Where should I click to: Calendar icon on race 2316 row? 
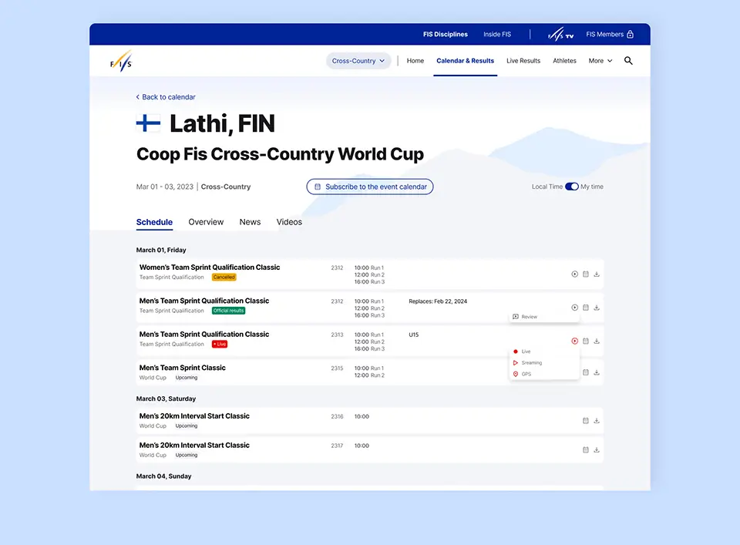tap(586, 420)
